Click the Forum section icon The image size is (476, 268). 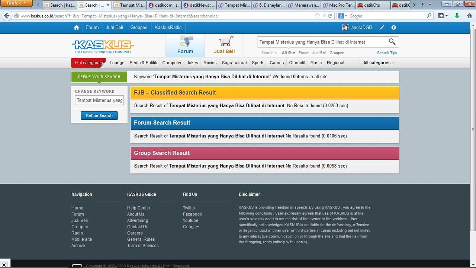[x=186, y=41]
